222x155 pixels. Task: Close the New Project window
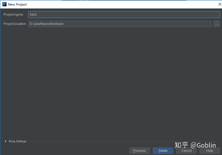pyautogui.click(x=220, y=4)
